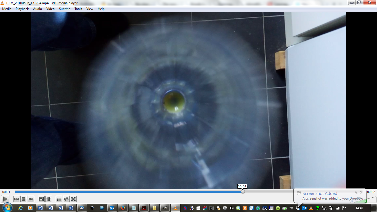Open the power plug battery tray icon
The height and width of the screenshot is (212, 377).
coord(331,208)
